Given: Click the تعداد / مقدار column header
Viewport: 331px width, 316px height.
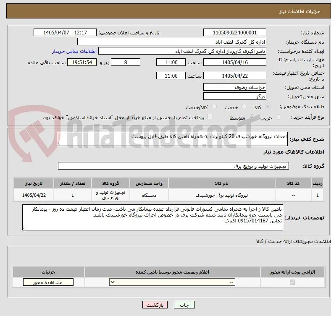Looking at the screenshot, I should click(x=73, y=183).
